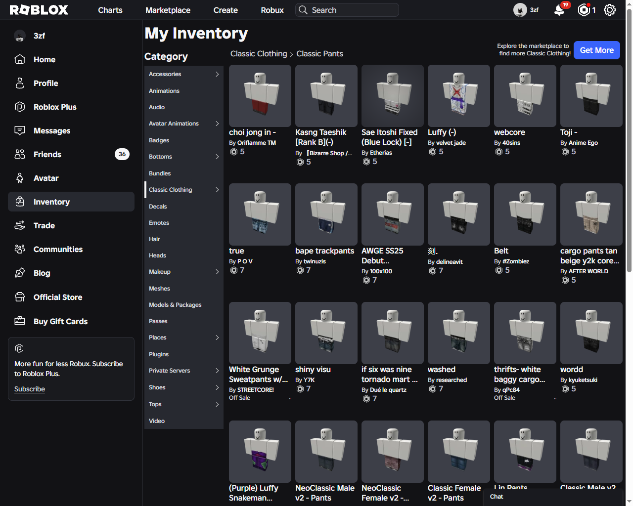This screenshot has width=633, height=506.
Task: Click the Get More button
Action: pos(596,50)
